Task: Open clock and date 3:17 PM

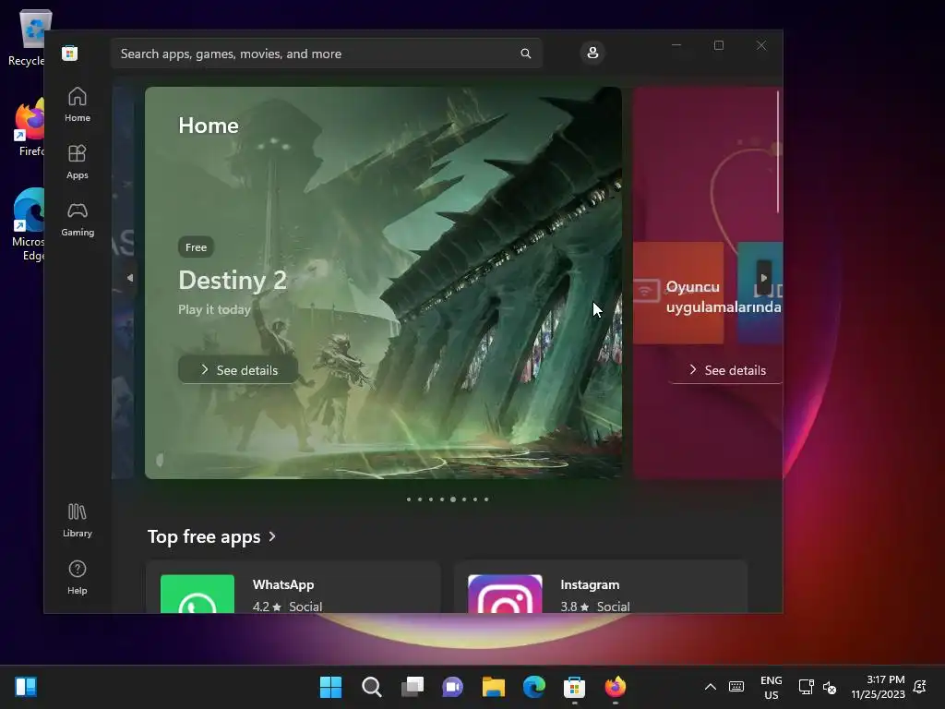Action: coord(879,687)
